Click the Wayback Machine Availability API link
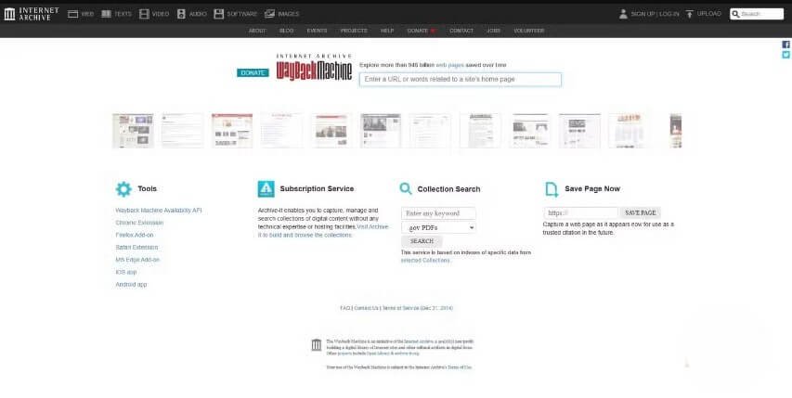The width and height of the screenshot is (792, 398). point(158,211)
